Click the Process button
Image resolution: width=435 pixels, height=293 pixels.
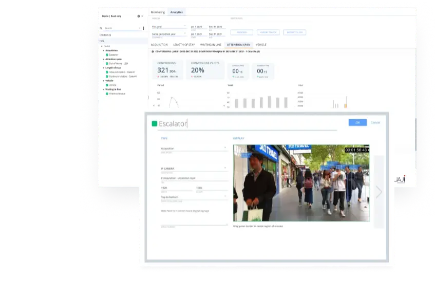pos(242,32)
